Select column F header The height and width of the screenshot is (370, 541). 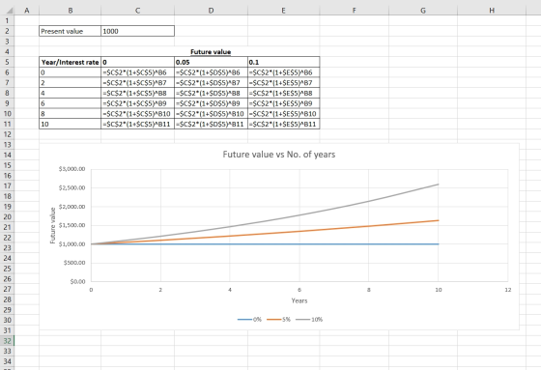point(354,11)
